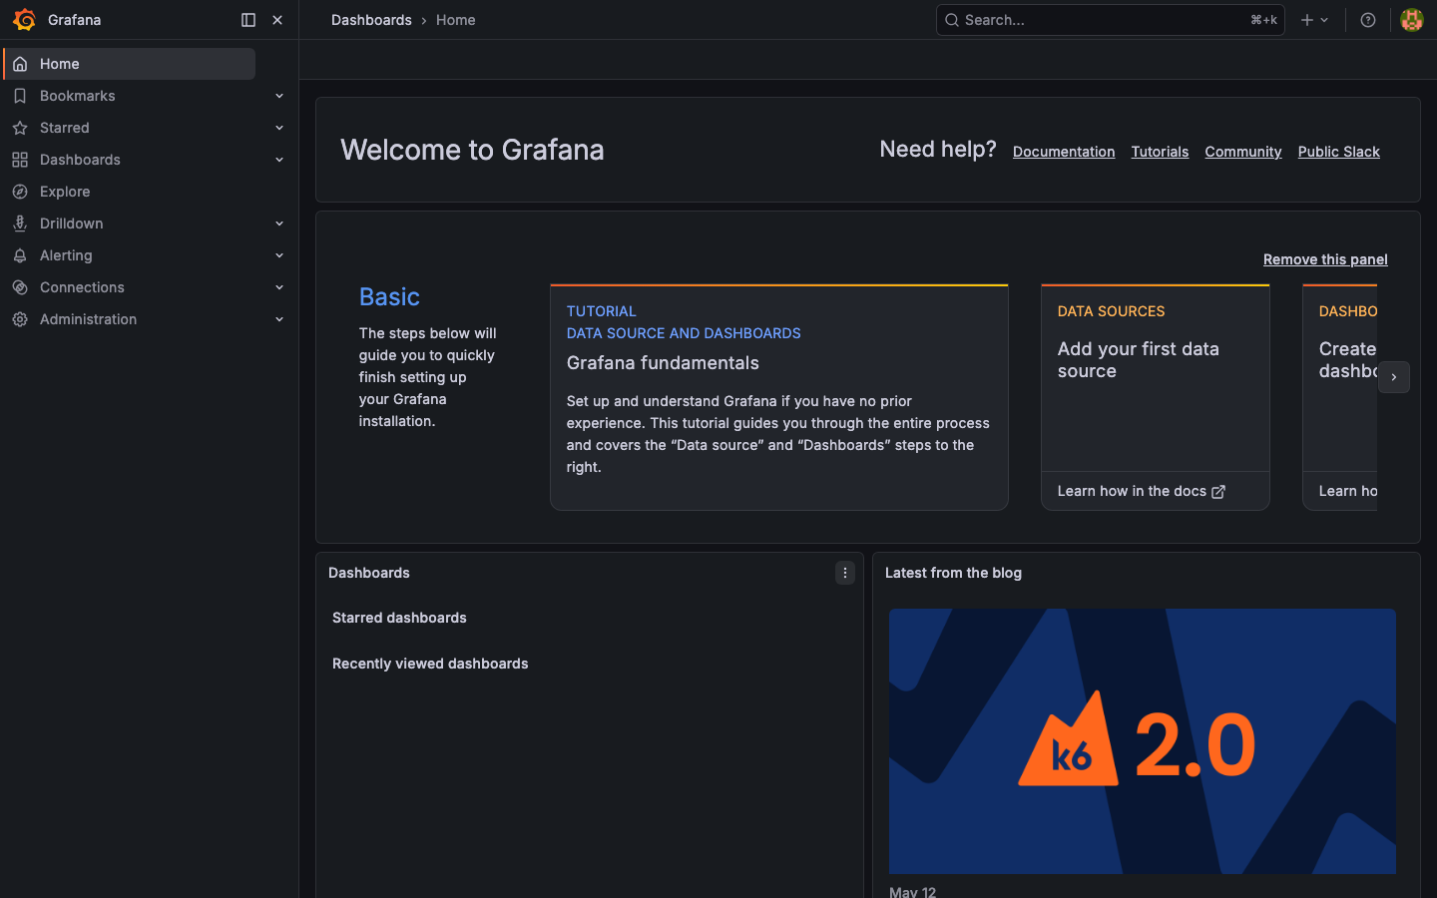Click the Welcome to Grafana heading
This screenshot has width=1437, height=898.
[472, 150]
